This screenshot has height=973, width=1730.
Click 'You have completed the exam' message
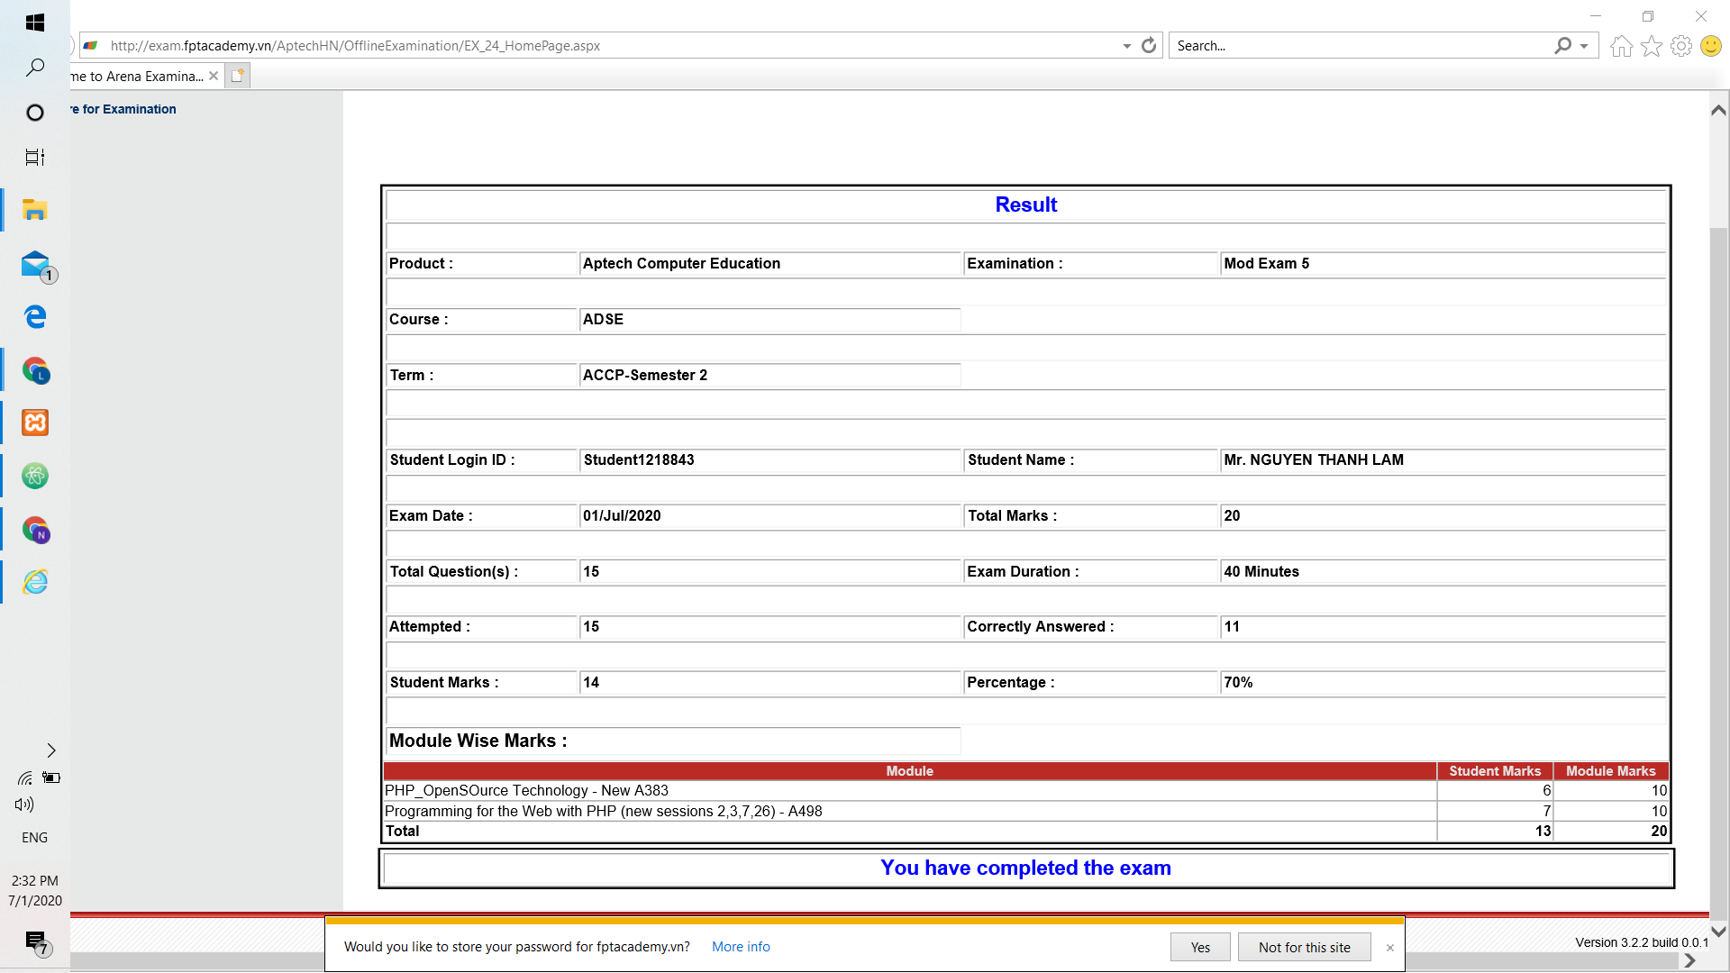pyautogui.click(x=1025, y=868)
